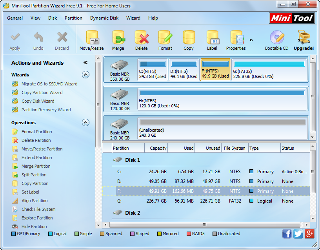The image size is (320, 250).
Task: Launch Partition Recovery Wizard
Action: point(46,109)
